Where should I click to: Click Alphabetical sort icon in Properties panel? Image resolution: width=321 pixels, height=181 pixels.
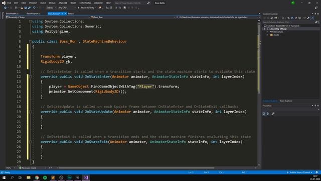[268, 114]
